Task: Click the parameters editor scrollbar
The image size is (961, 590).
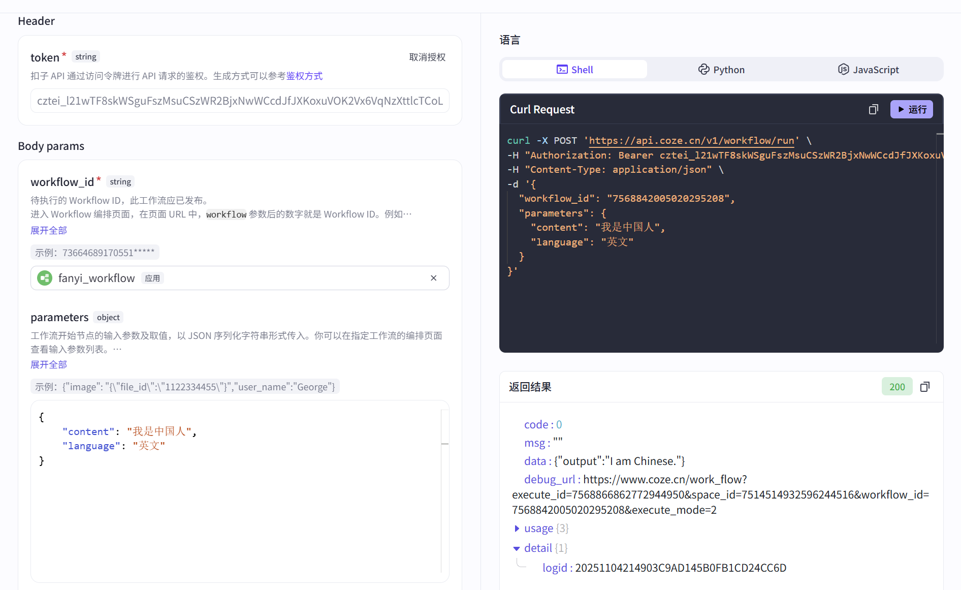Action: 445,491
